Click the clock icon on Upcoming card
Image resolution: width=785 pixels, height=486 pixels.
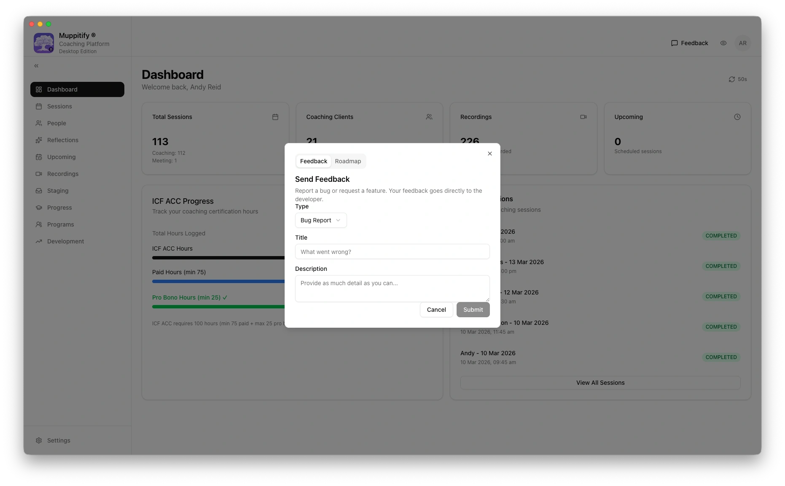click(x=737, y=117)
